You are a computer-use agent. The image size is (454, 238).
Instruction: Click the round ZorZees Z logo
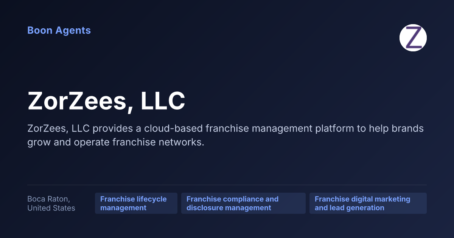[x=413, y=38]
